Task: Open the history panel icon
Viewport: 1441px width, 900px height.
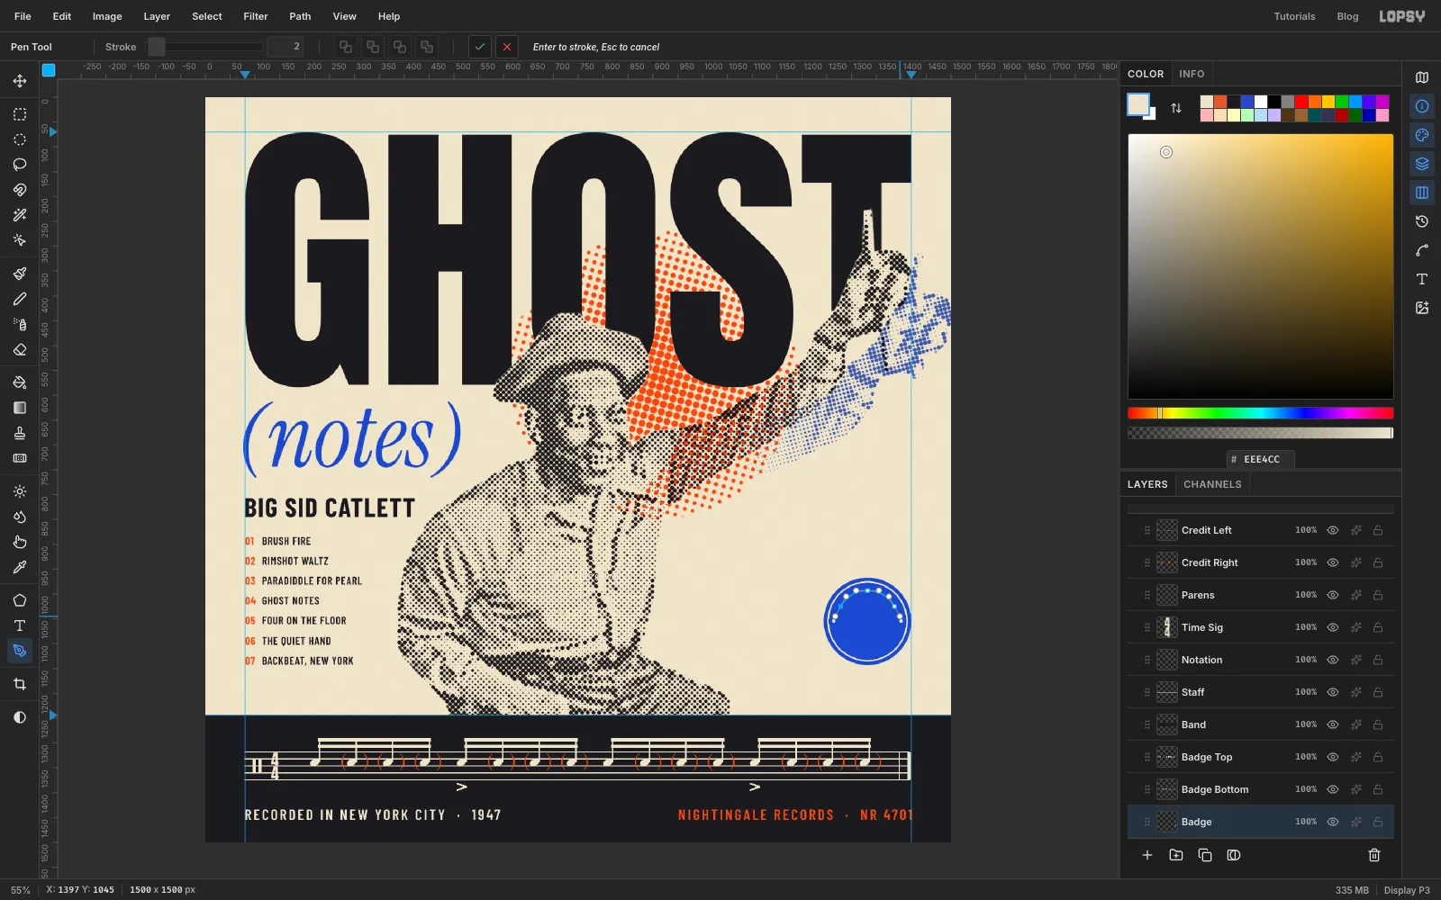Action: [1422, 221]
